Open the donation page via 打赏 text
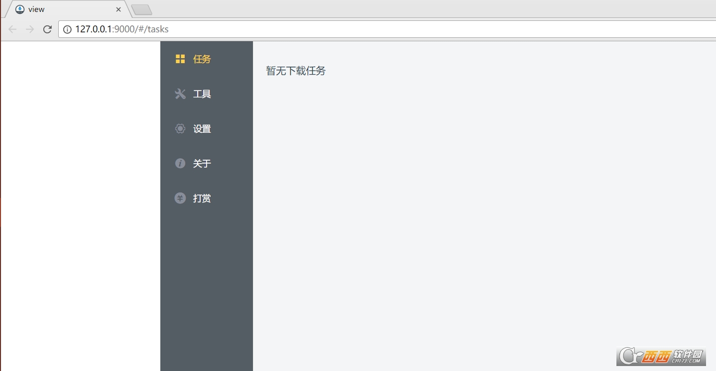 202,198
